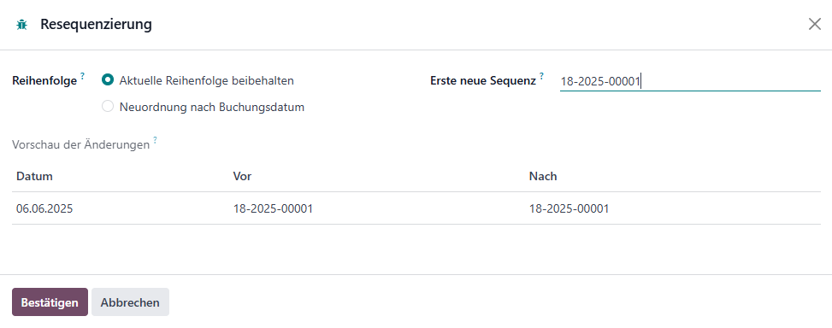Click the Neuordnung nach Buchungsdatum label text
Image resolution: width=832 pixels, height=328 pixels.
(212, 107)
